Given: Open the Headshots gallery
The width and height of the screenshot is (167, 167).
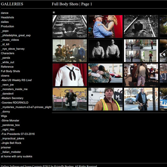Looking at the screenshot, I should click(x=8, y=17).
